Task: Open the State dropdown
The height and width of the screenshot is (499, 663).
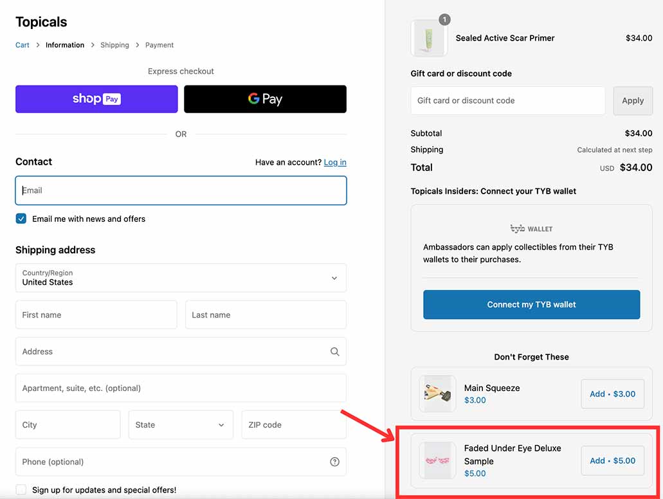Action: [x=181, y=424]
